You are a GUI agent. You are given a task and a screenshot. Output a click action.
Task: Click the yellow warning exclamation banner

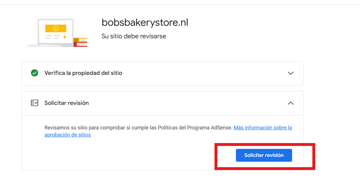(56, 28)
